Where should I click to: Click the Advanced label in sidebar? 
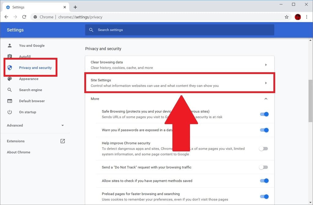click(x=15, y=125)
